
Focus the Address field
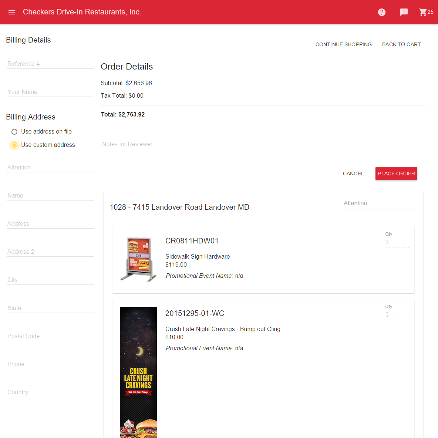point(51,224)
